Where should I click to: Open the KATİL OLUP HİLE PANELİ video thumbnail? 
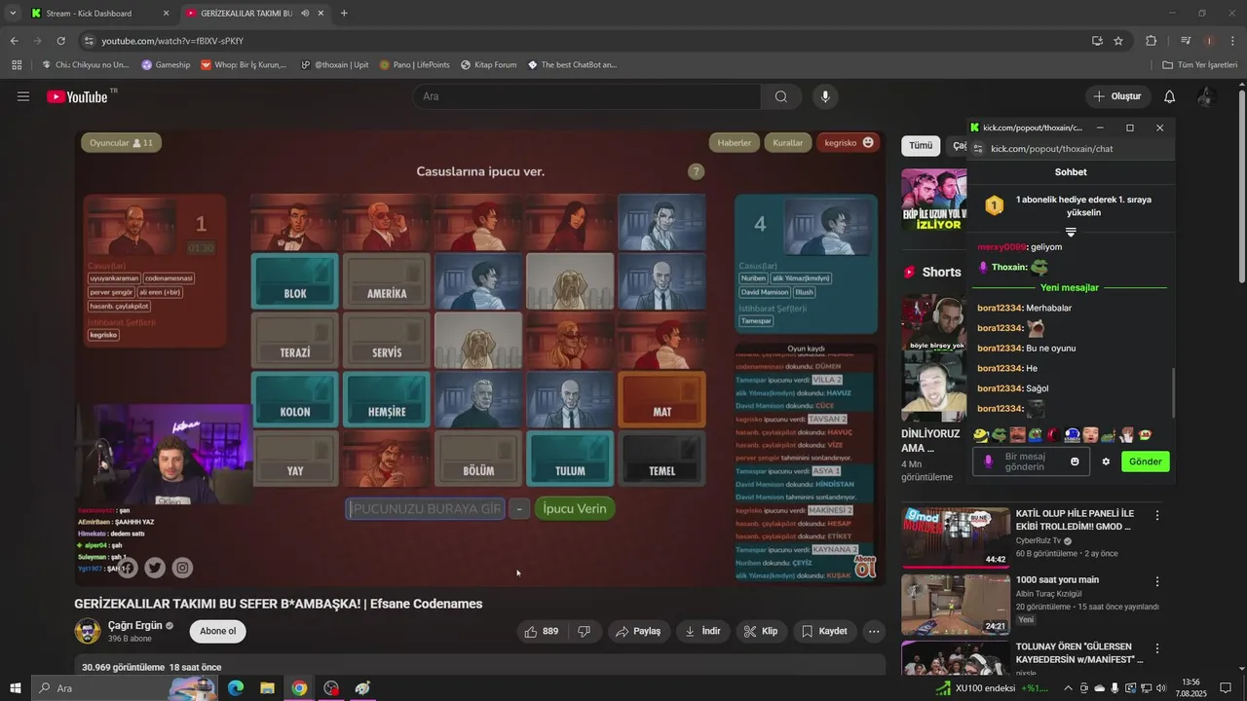[x=955, y=536]
